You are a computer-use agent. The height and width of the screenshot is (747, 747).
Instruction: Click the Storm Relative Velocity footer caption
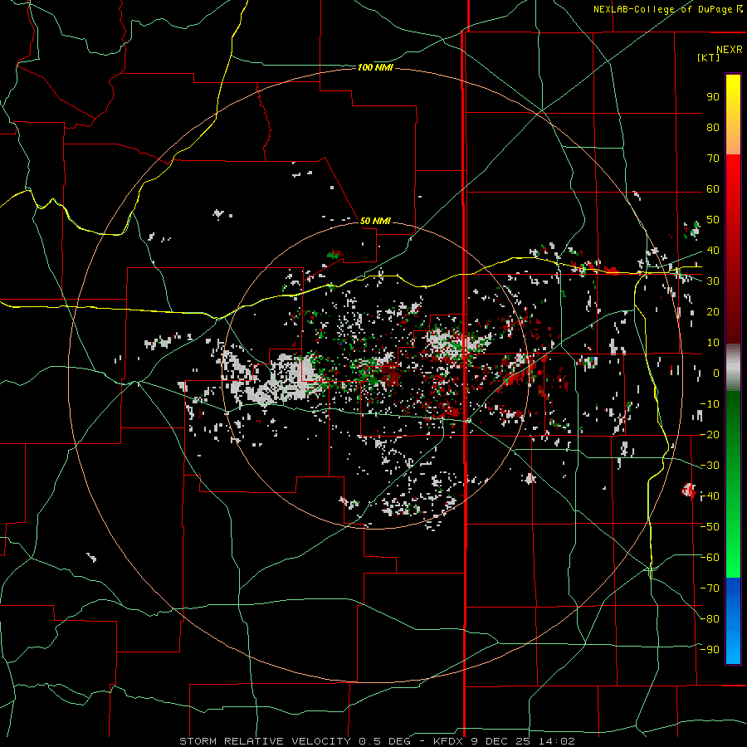pos(378,741)
